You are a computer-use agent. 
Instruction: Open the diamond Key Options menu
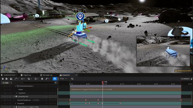[36, 79]
